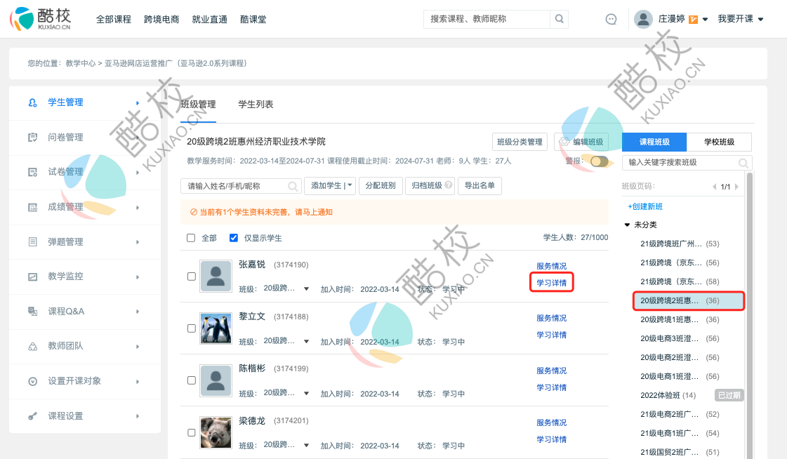Click the user avatar 庄漫婷
Image resolution: width=787 pixels, height=459 pixels.
pos(643,19)
